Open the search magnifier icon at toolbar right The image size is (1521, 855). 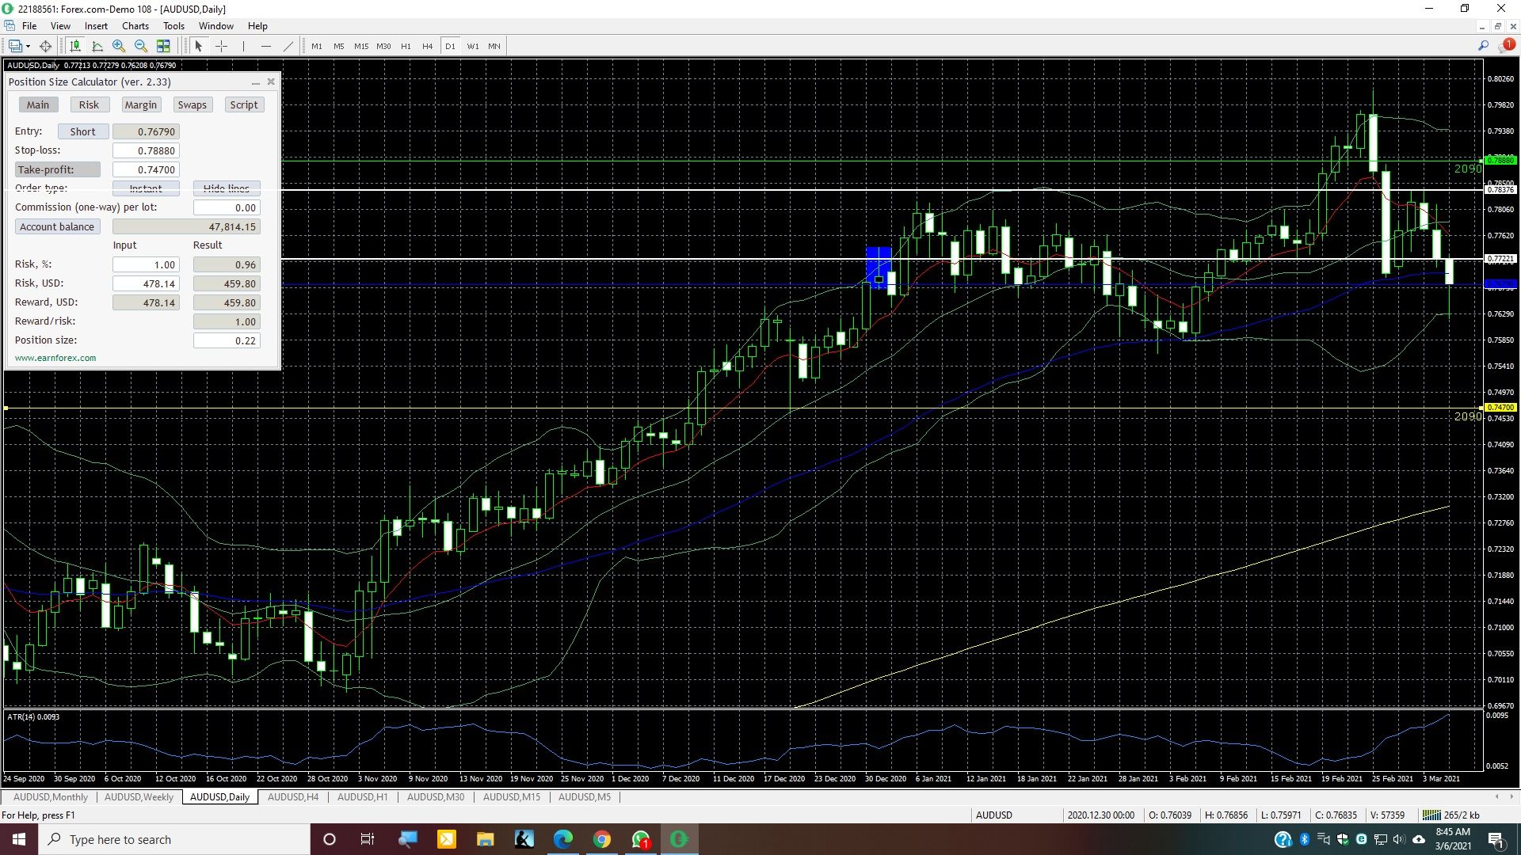pos(1483,46)
